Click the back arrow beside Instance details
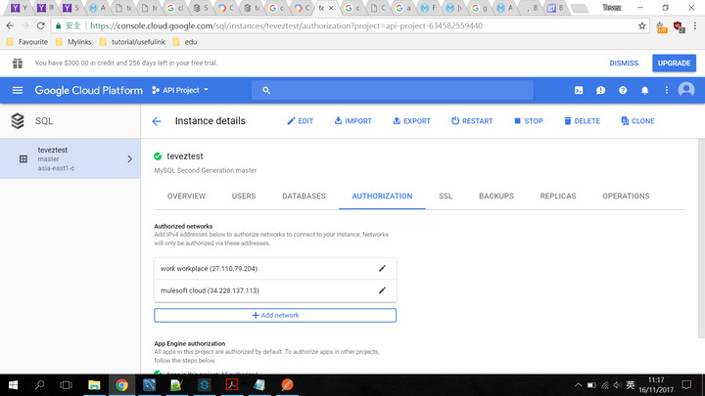 coord(157,121)
